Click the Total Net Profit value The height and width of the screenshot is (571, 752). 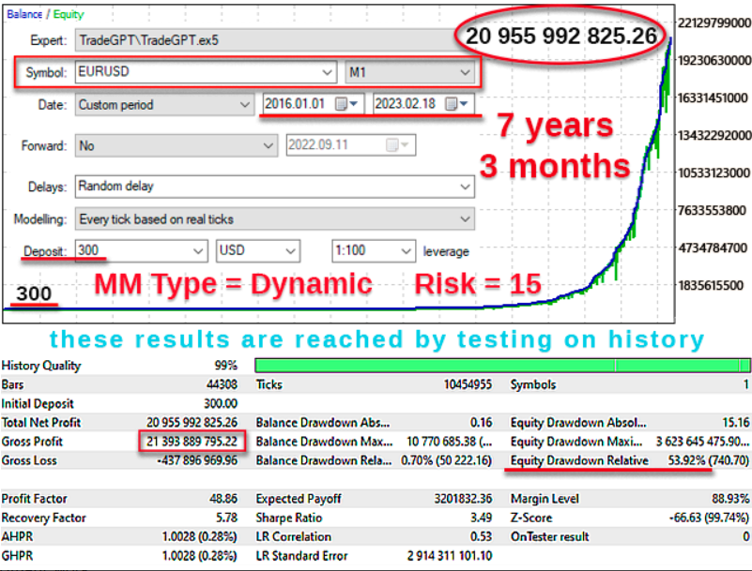(x=192, y=422)
